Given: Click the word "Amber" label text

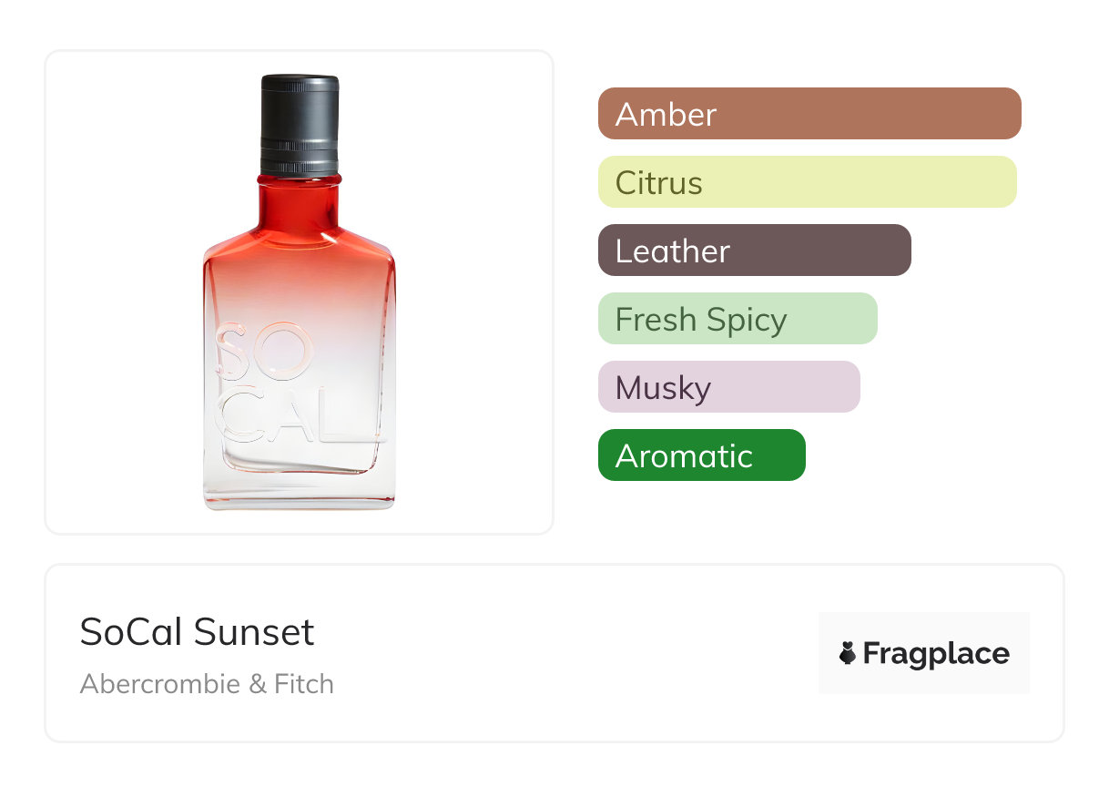Looking at the screenshot, I should click(x=666, y=115).
